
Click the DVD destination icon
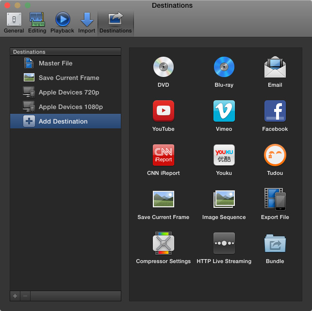point(164,67)
